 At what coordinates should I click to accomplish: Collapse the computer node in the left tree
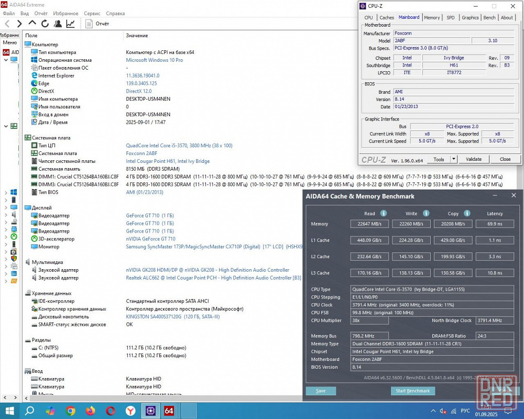click(x=6, y=60)
